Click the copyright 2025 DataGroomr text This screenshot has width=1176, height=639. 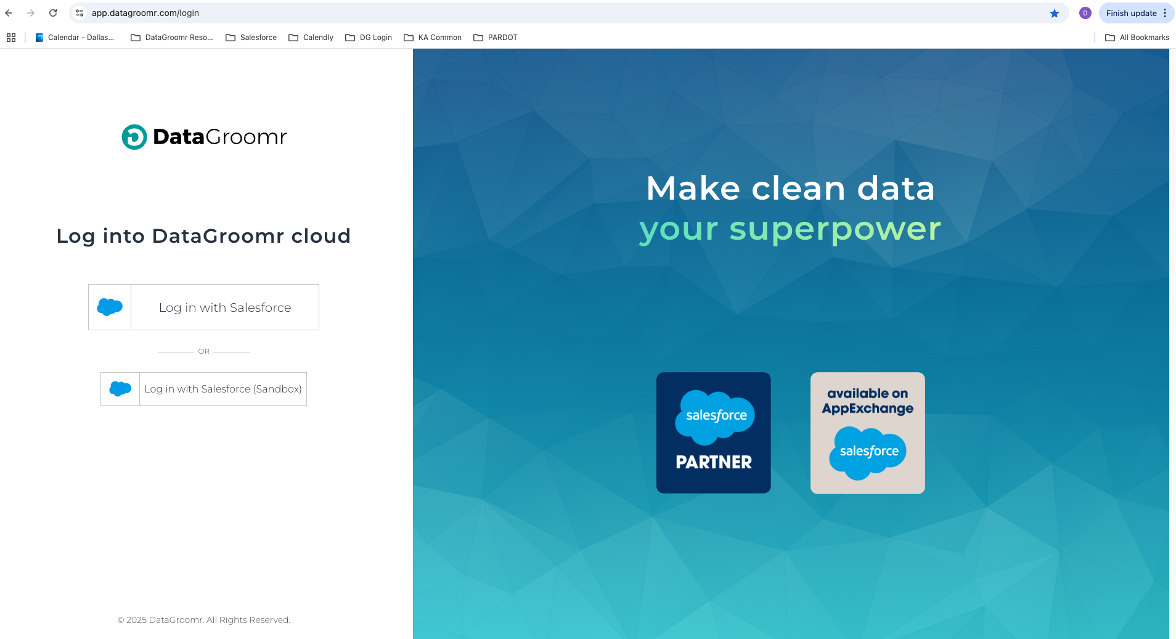[x=204, y=620]
